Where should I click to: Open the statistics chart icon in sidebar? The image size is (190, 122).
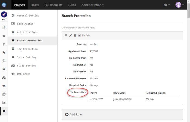pyautogui.click(x=4, y=103)
